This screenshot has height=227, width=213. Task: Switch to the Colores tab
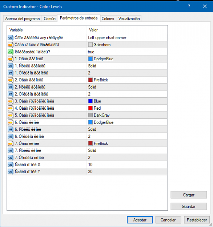108,19
